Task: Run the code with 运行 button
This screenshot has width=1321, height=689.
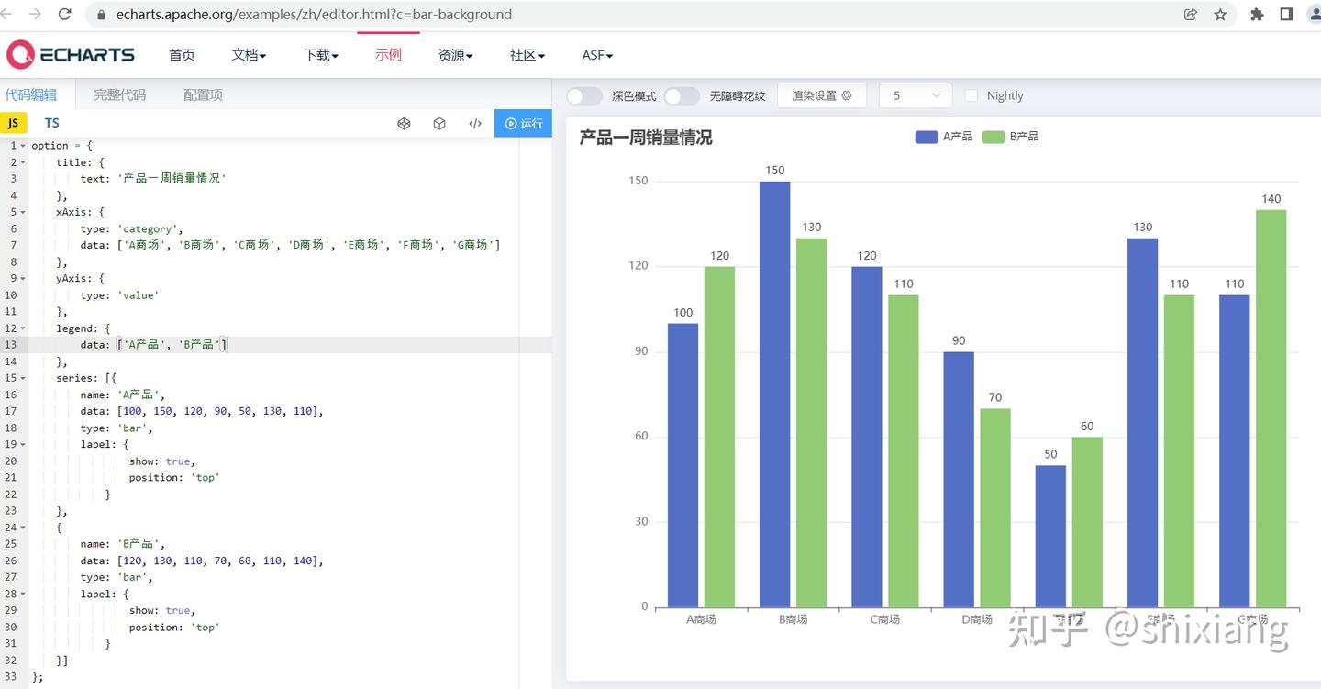Action: click(x=523, y=123)
